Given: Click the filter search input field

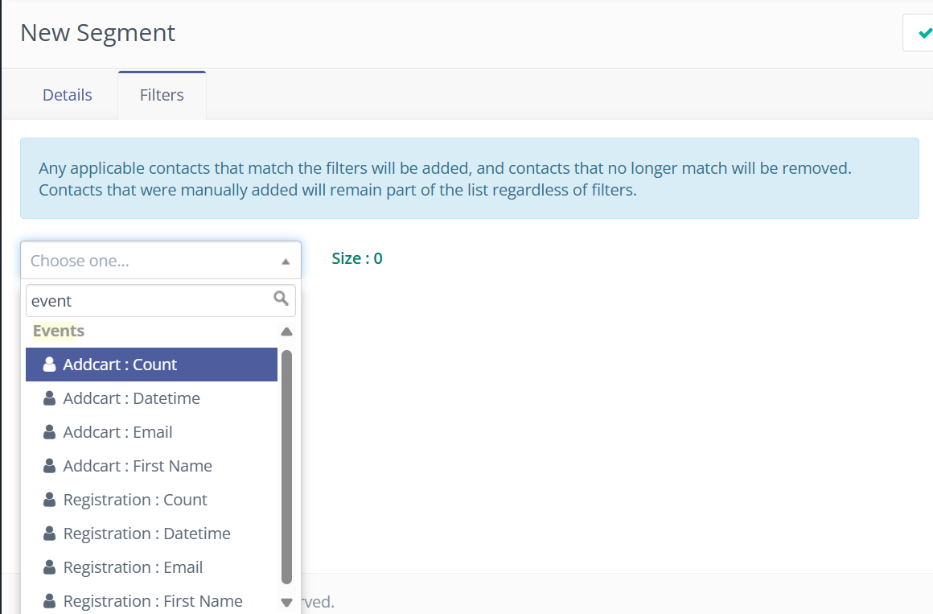Looking at the screenshot, I should point(151,301).
